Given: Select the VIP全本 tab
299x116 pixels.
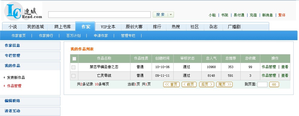Looking at the screenshot, I should pyautogui.click(x=108, y=27).
